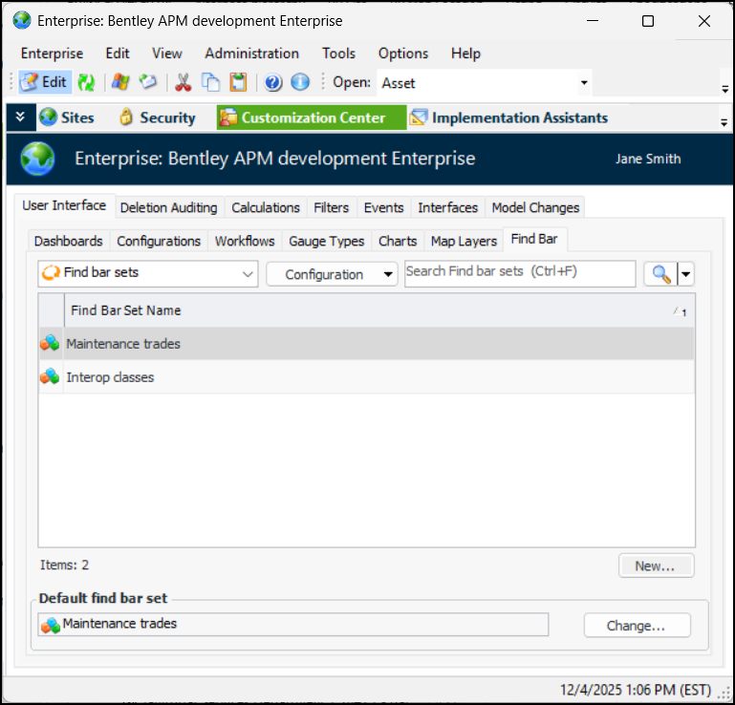Open the Configurations sub-tab
The height and width of the screenshot is (705, 735).
[x=159, y=241]
